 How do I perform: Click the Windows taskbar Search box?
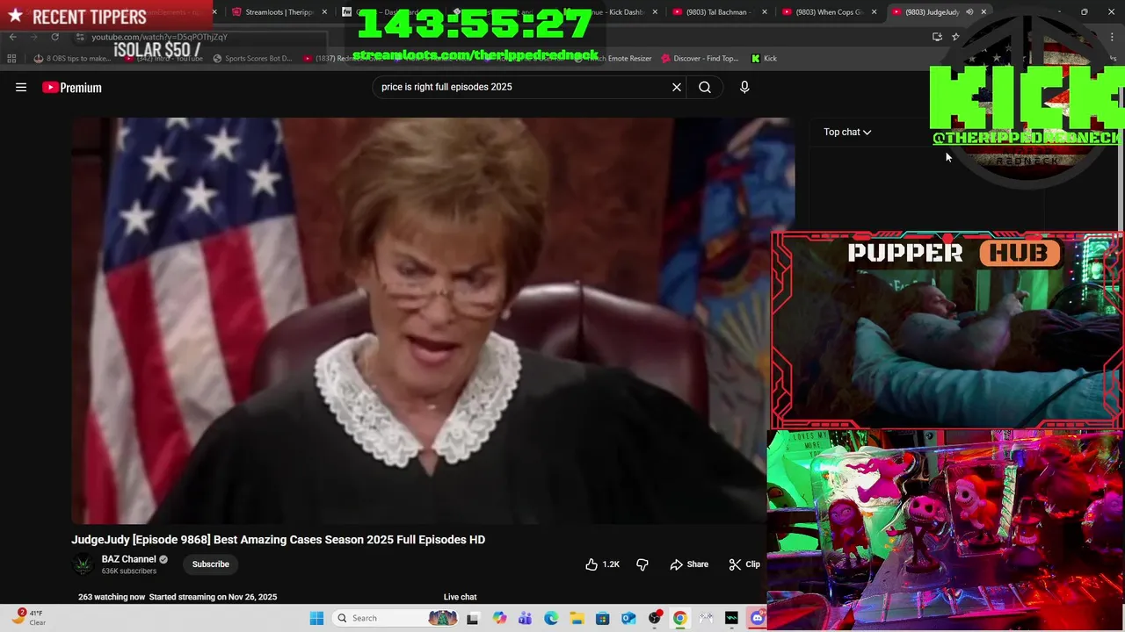(396, 618)
